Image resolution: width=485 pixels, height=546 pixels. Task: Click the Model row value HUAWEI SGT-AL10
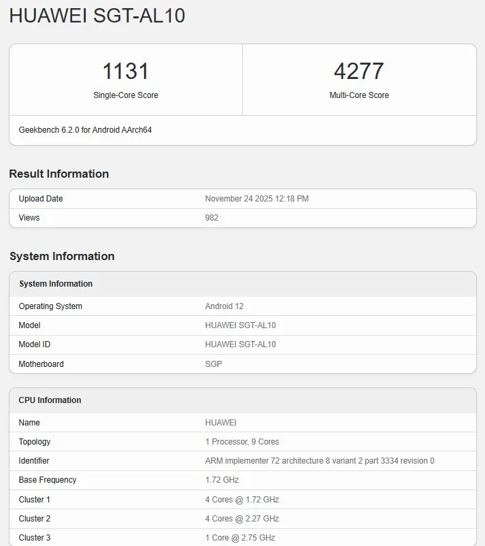pos(240,325)
